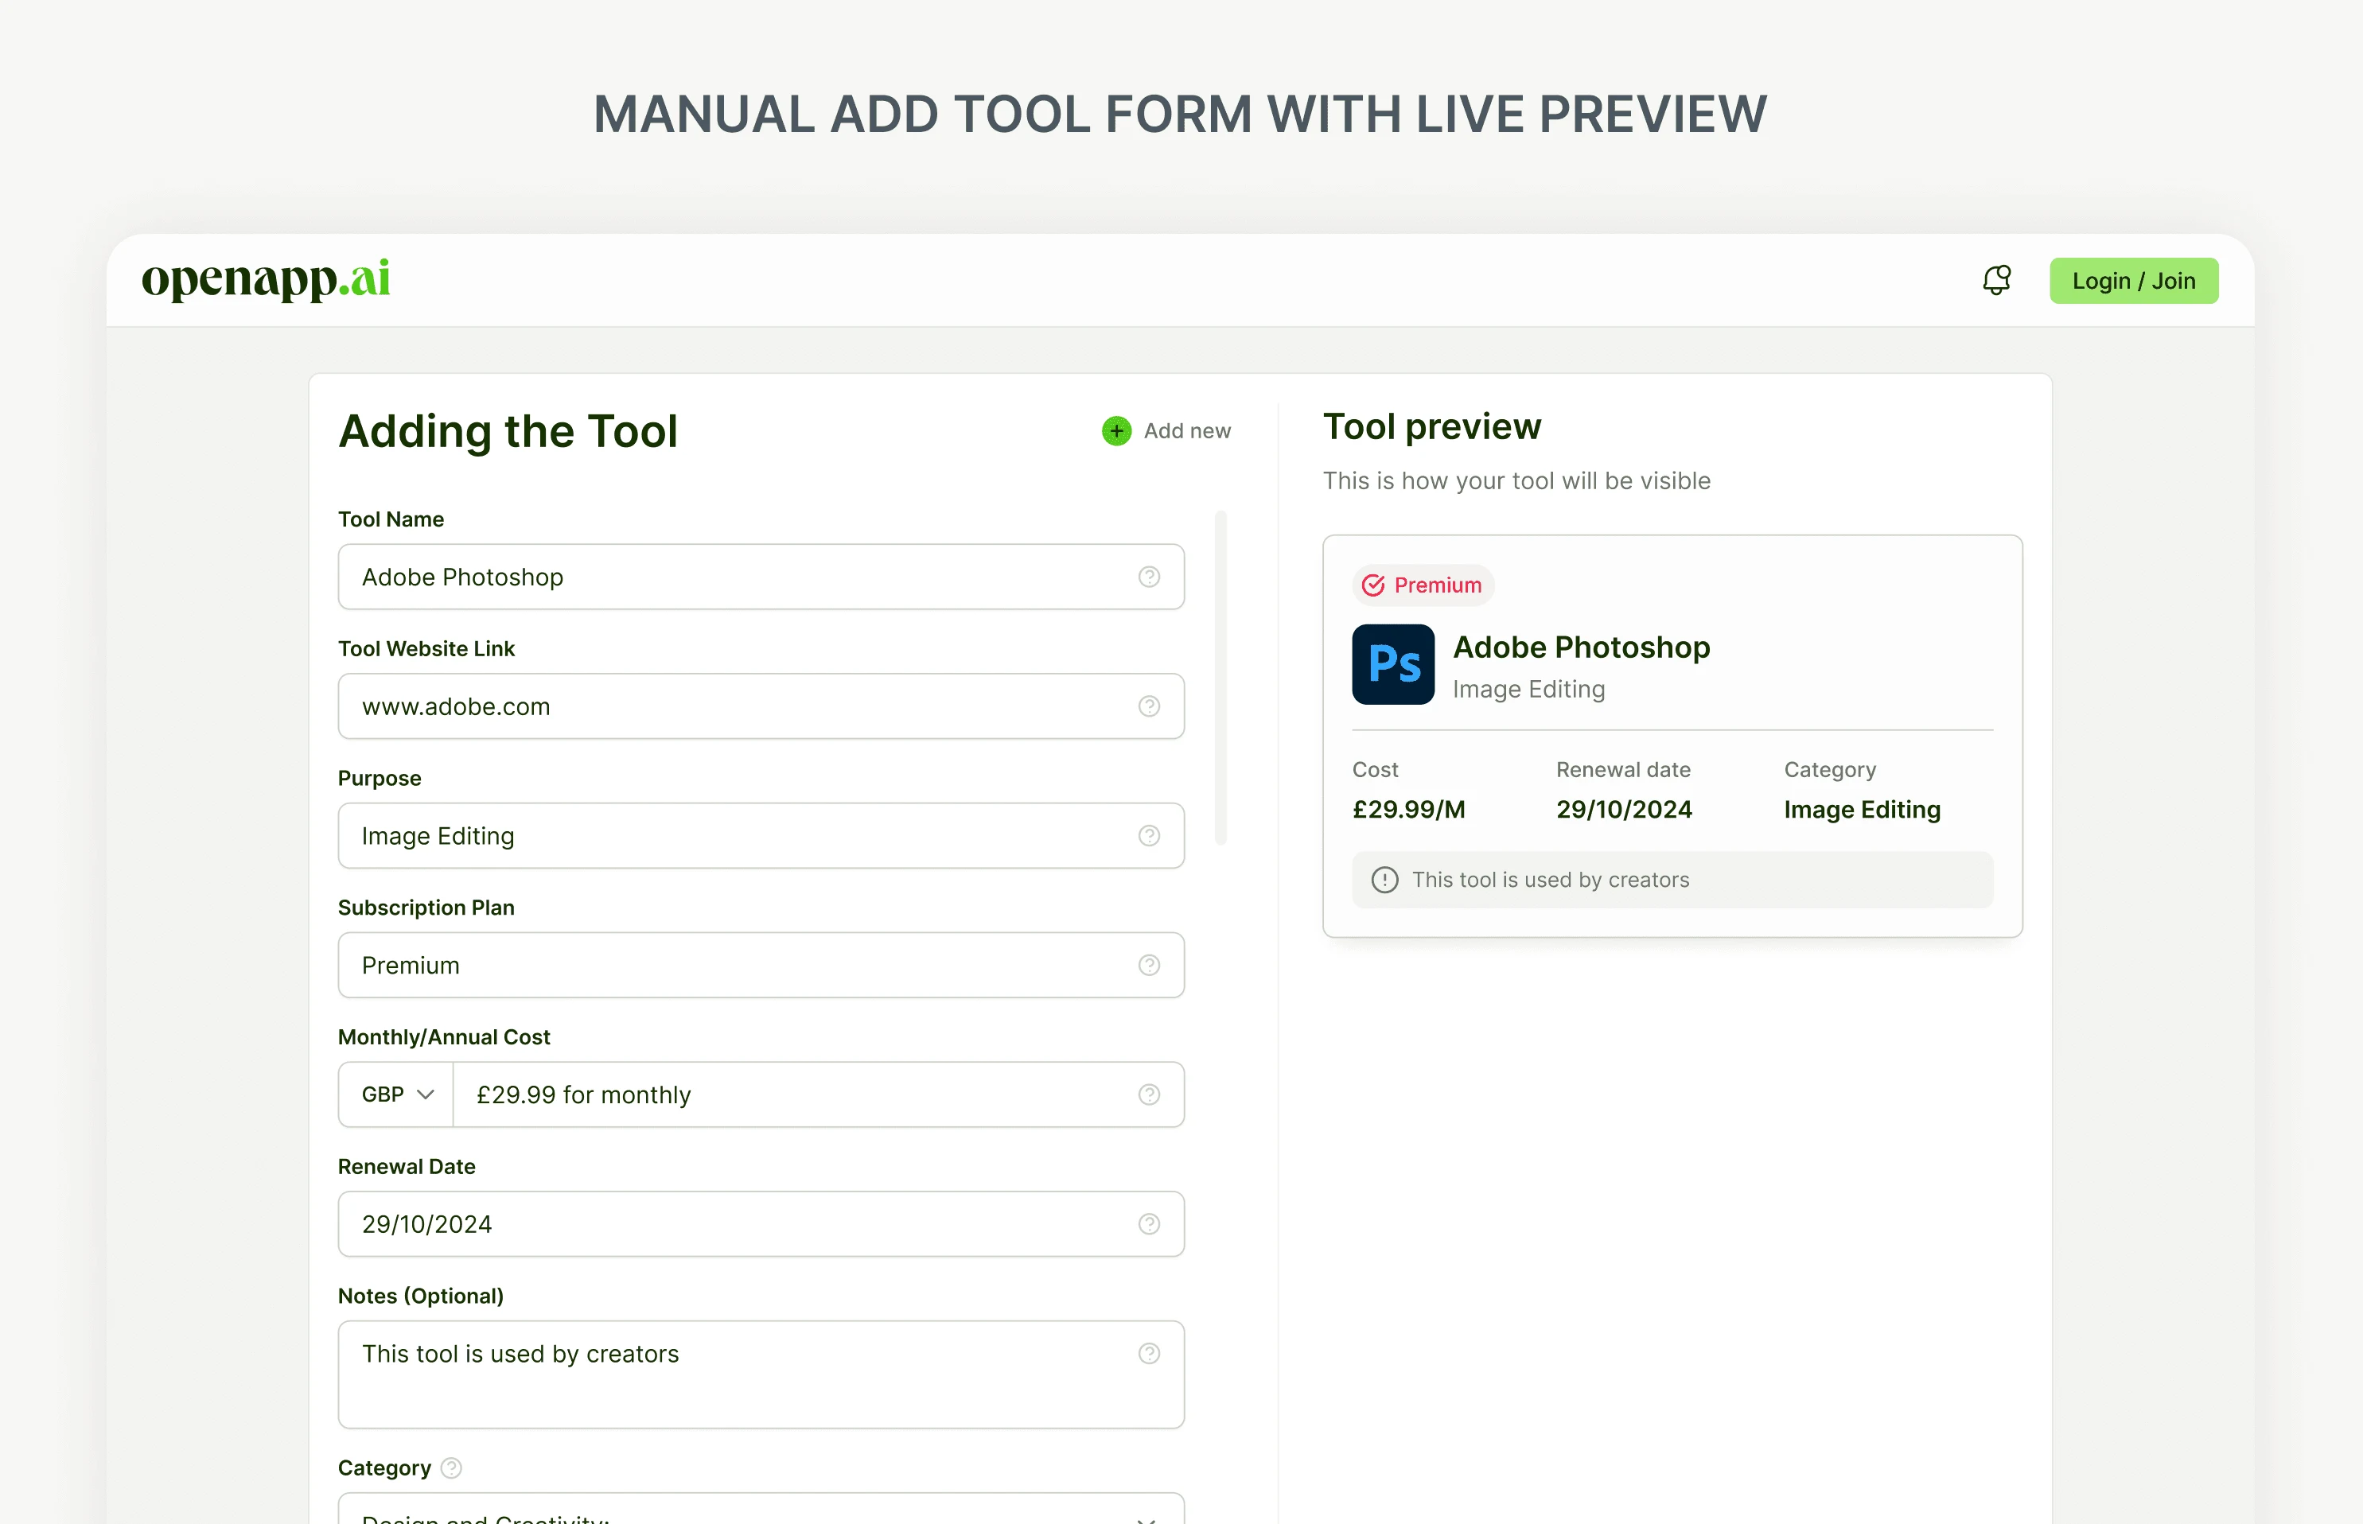Open the notifications bell icon
Image resolution: width=2363 pixels, height=1524 pixels.
tap(1995, 280)
